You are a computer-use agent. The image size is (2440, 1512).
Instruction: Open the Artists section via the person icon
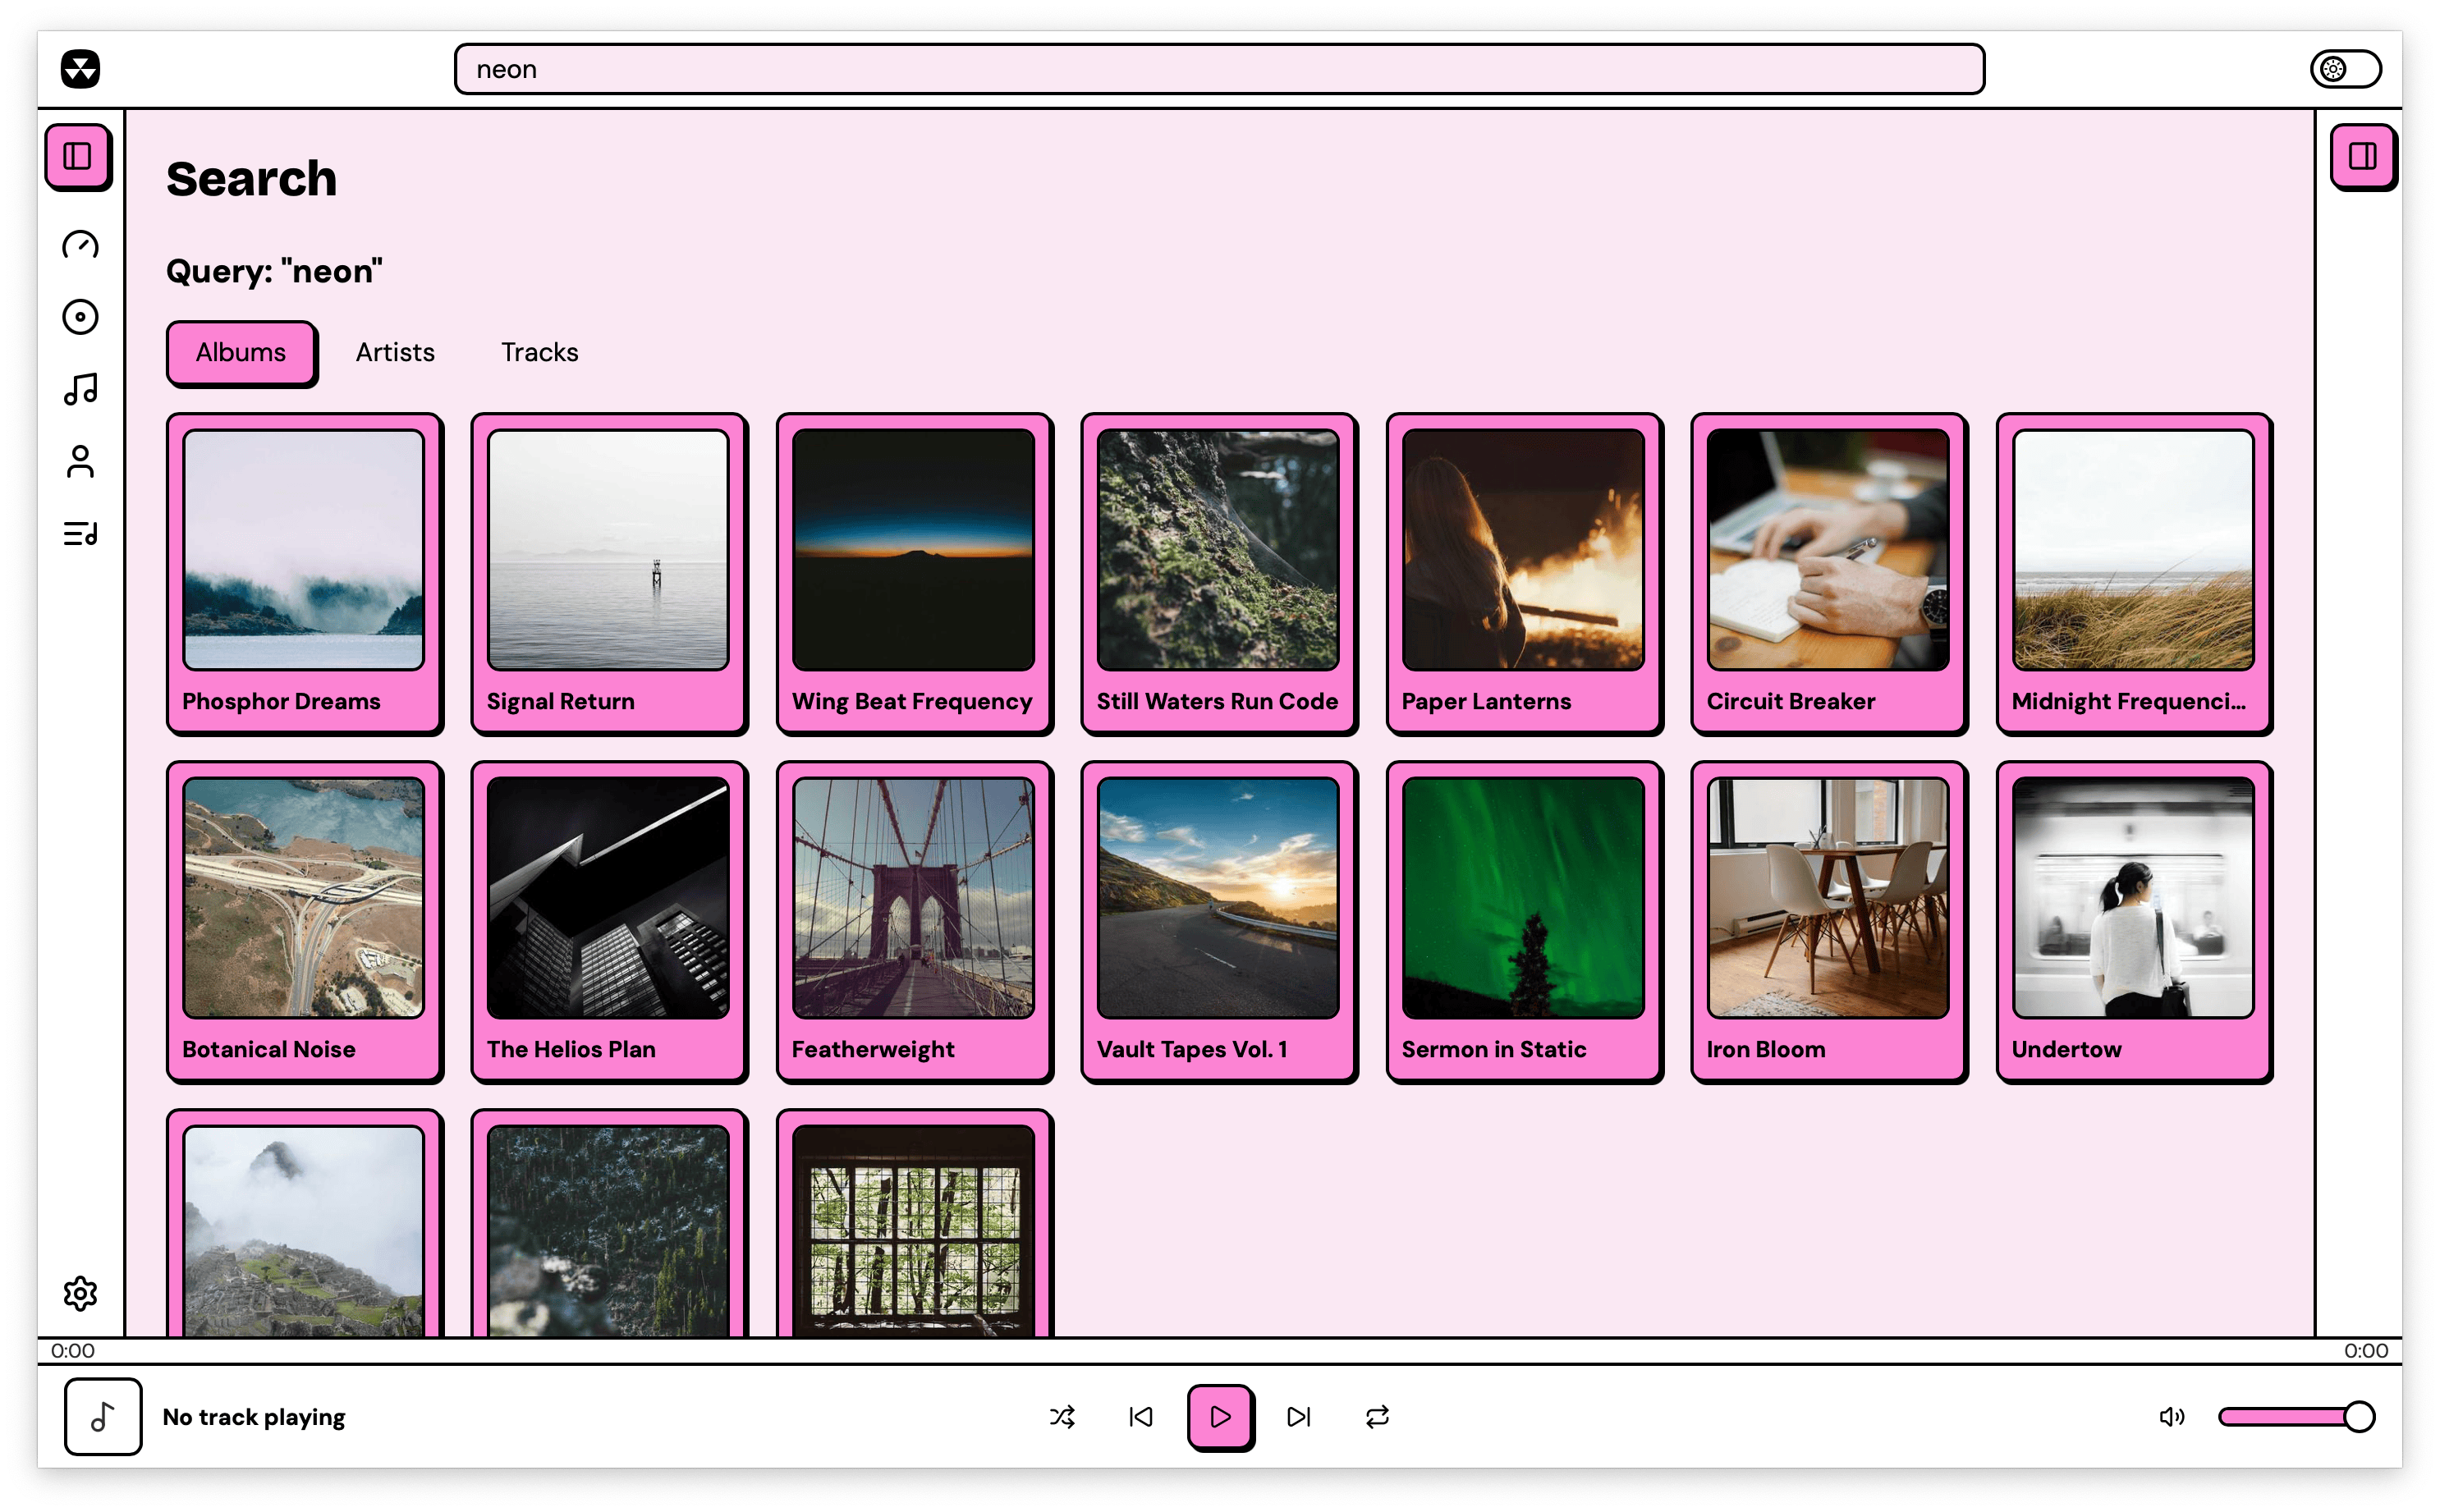tap(80, 462)
